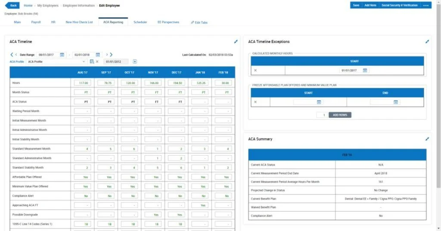Delete the Calculated Monthly Hours row
The height and width of the screenshot is (231, 441).
pos(255,70)
